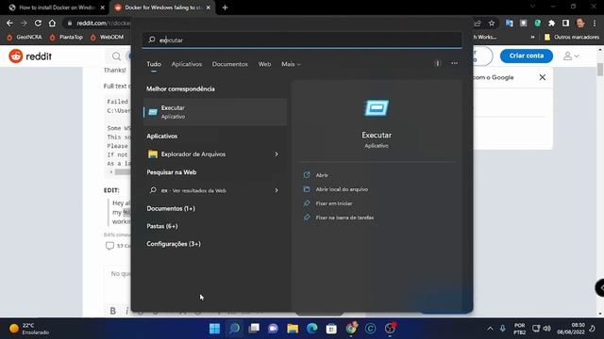The height and width of the screenshot is (339, 604).
Task: Click Abrir in the Executar preview
Action: (x=322, y=175)
